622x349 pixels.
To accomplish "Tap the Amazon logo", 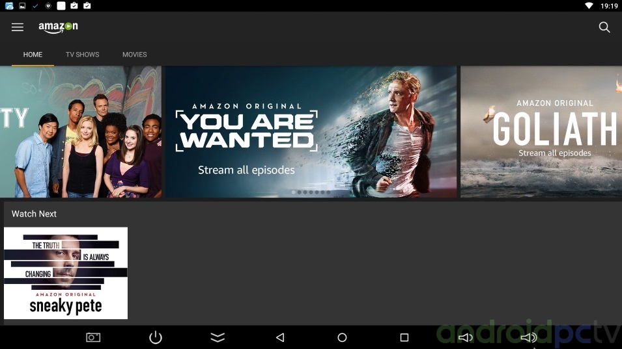I will (x=58, y=27).
